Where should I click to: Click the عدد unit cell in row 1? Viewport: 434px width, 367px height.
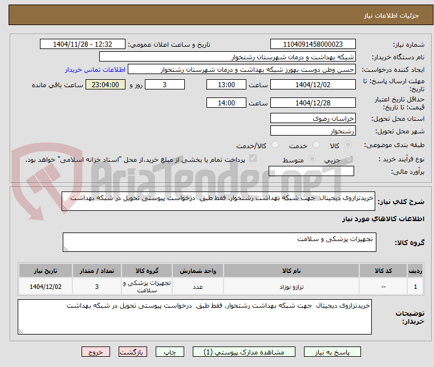(198, 287)
